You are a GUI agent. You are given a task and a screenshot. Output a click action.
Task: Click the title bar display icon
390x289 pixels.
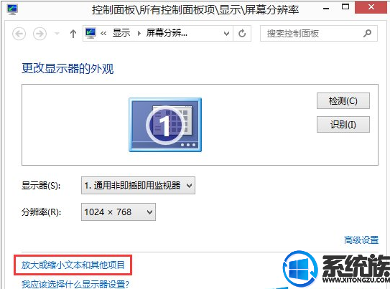click(x=12, y=10)
